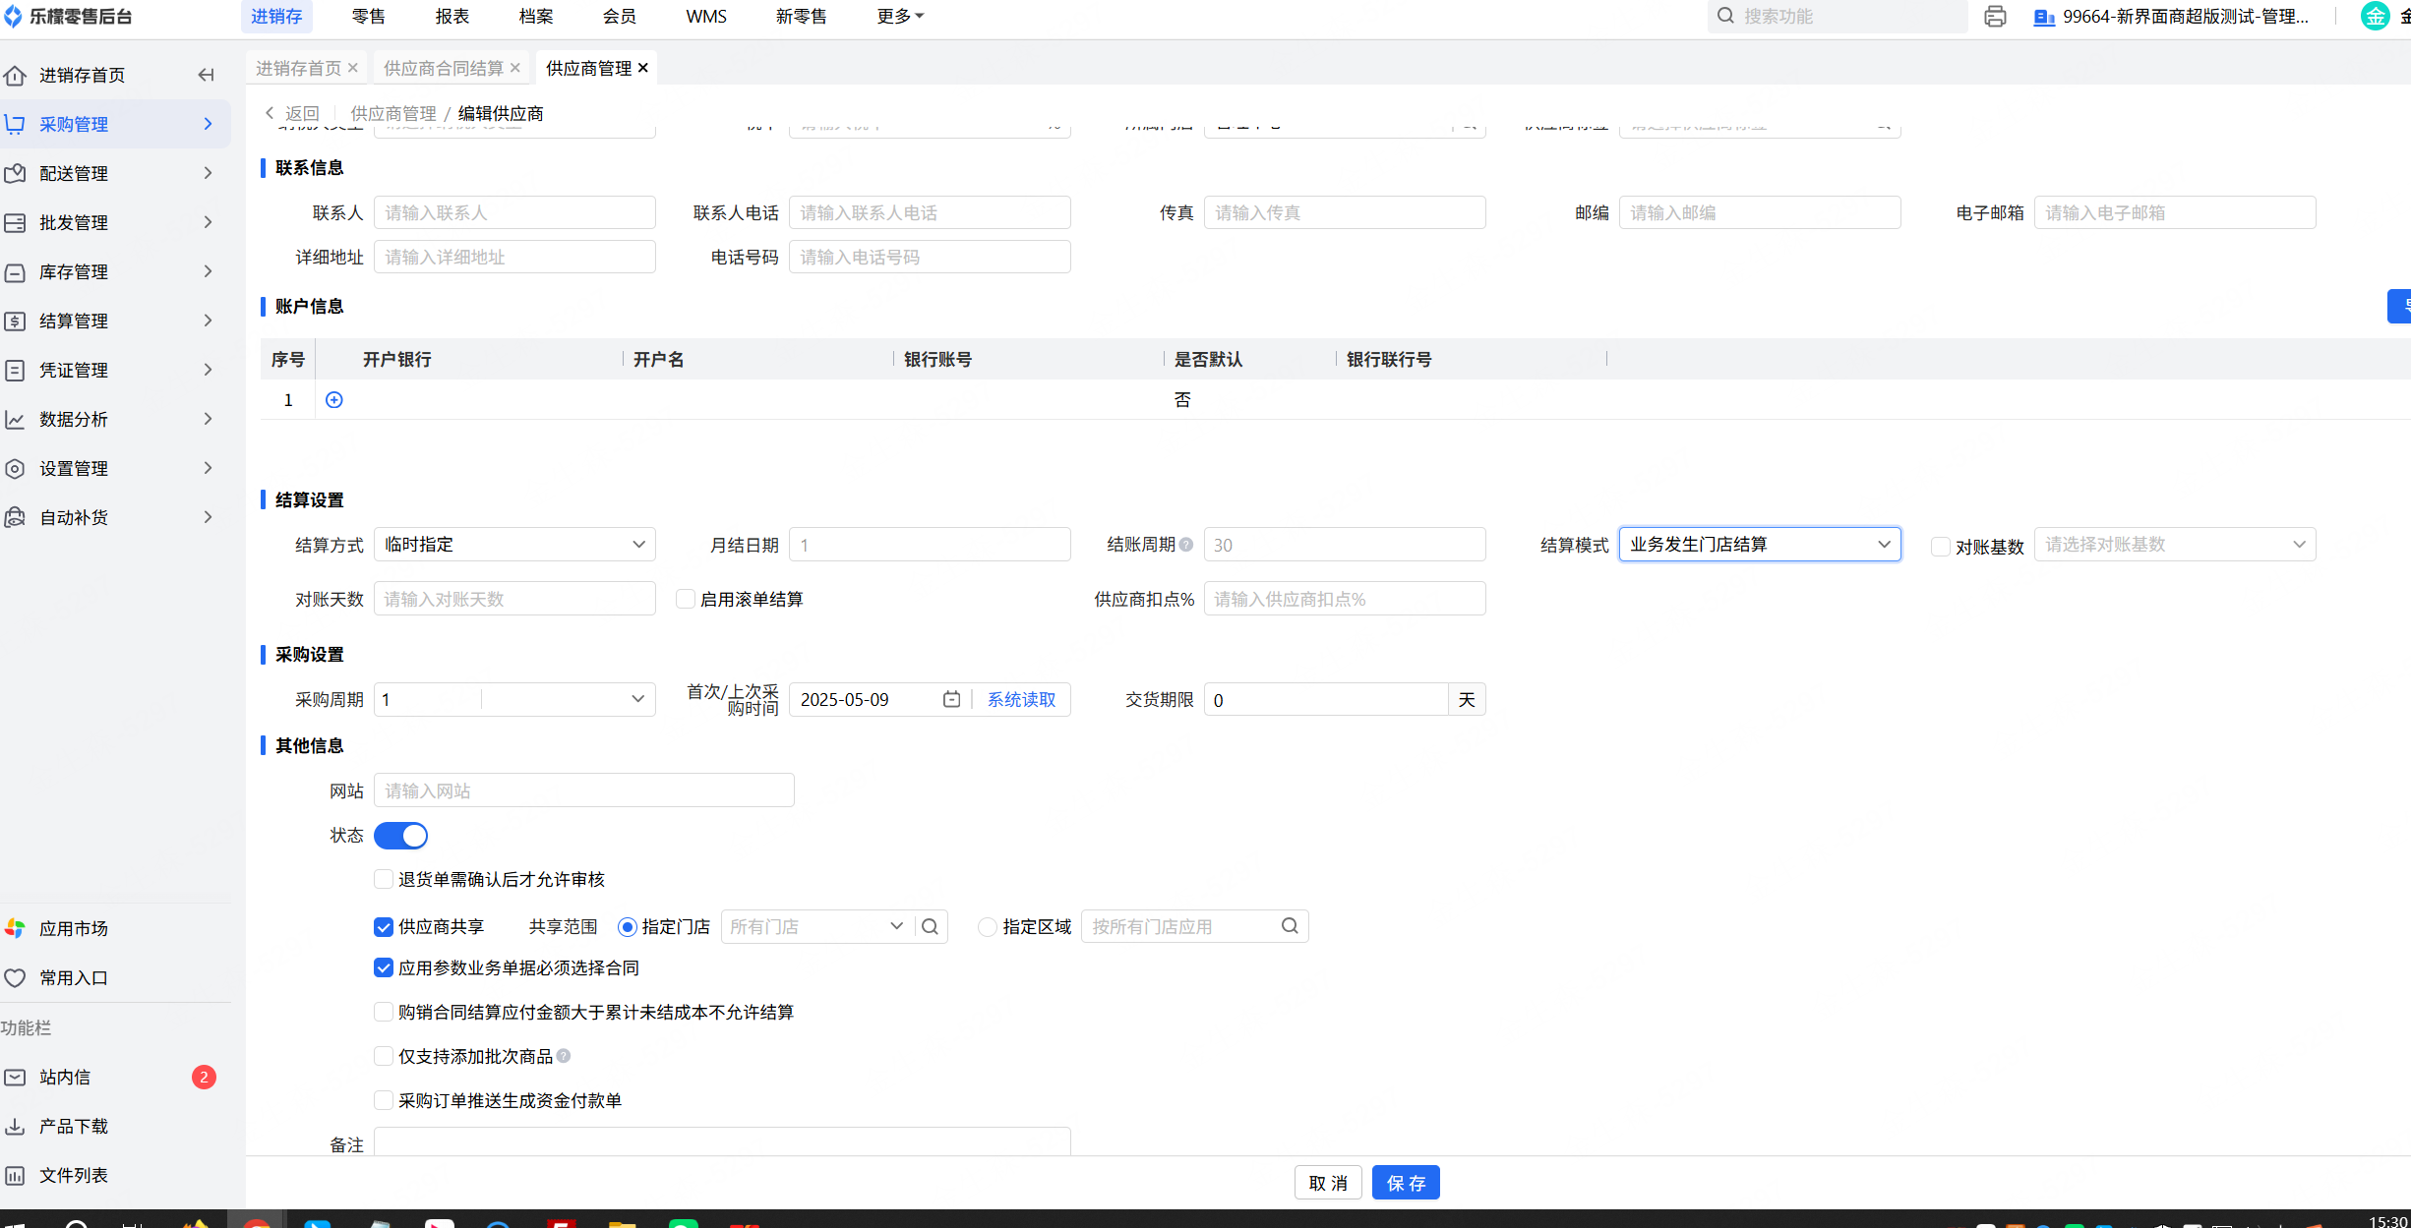The height and width of the screenshot is (1228, 2411).
Task: Select the 指定区域 radio button
Action: pyautogui.click(x=987, y=927)
